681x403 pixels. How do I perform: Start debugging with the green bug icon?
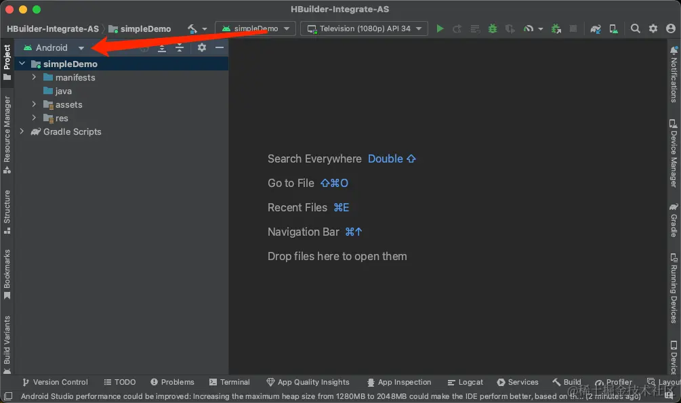493,28
